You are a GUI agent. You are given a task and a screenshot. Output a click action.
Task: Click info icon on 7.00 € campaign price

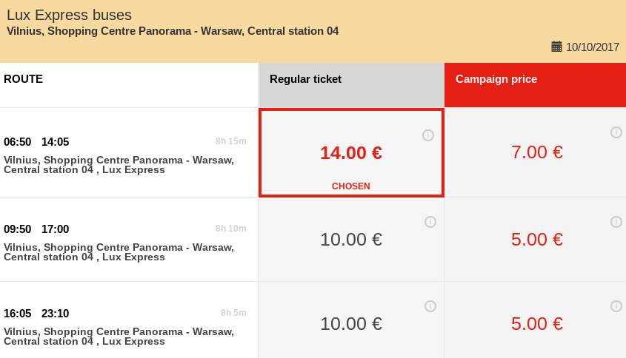point(616,132)
